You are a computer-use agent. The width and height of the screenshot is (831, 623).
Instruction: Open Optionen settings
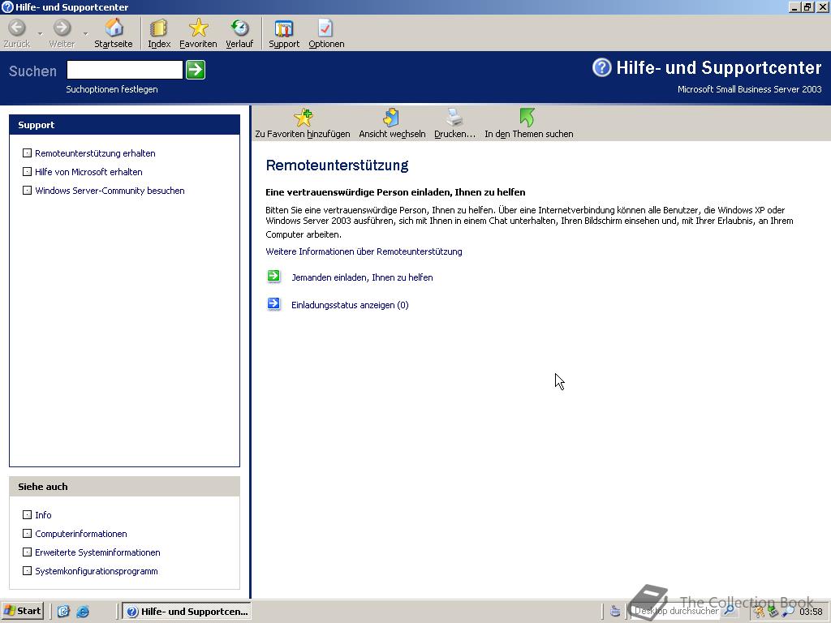326,33
